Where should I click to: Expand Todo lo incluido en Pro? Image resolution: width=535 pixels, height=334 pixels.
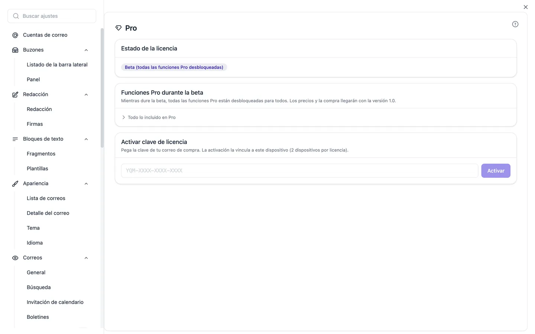[x=149, y=117]
